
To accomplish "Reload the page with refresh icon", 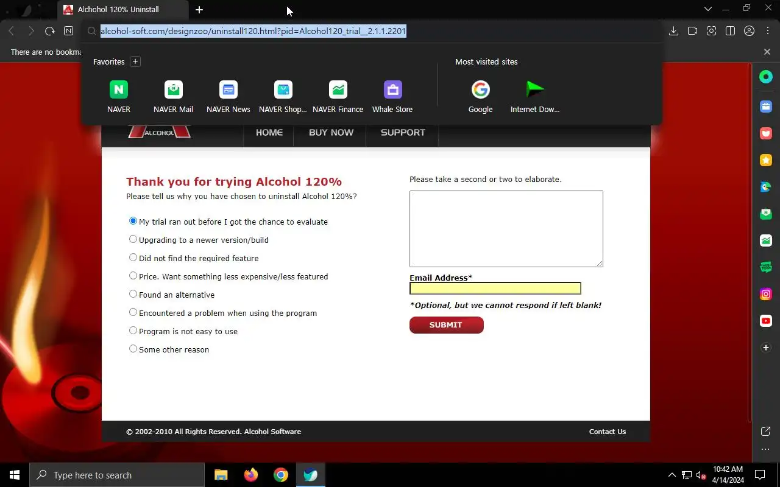I will [49, 31].
